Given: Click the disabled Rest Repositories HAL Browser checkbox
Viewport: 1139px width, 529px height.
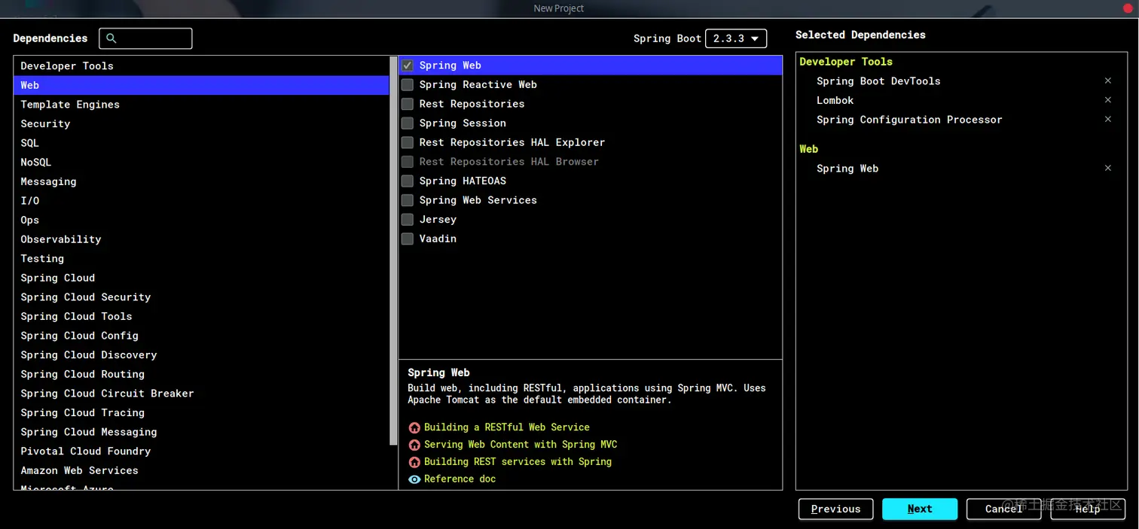Looking at the screenshot, I should coord(408,162).
